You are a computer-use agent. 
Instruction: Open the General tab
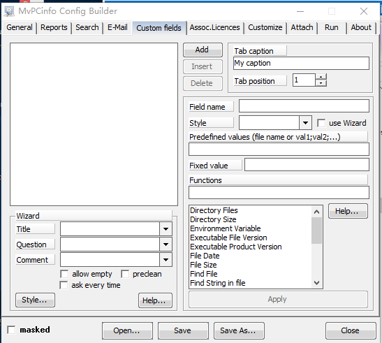pos(20,27)
